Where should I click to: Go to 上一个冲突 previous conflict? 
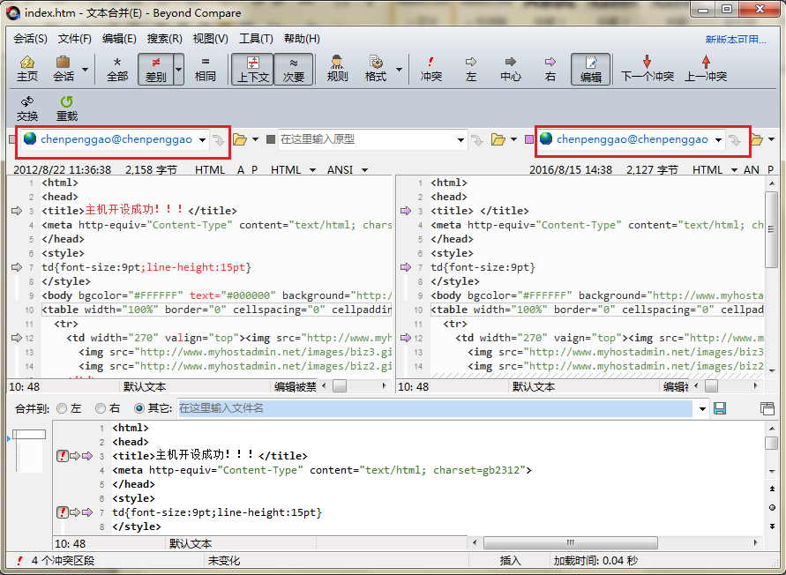tap(706, 69)
